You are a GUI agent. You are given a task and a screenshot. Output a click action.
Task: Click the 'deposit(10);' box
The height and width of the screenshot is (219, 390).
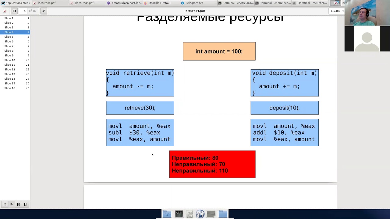pyautogui.click(x=285, y=108)
